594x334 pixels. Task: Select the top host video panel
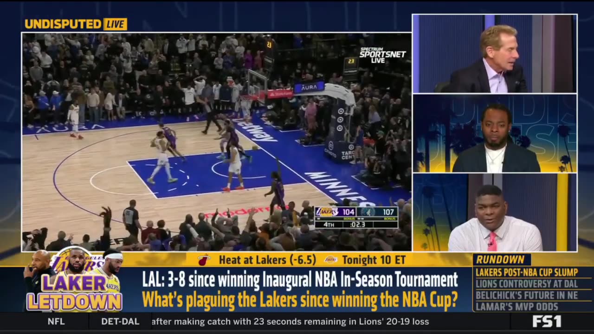click(x=495, y=53)
